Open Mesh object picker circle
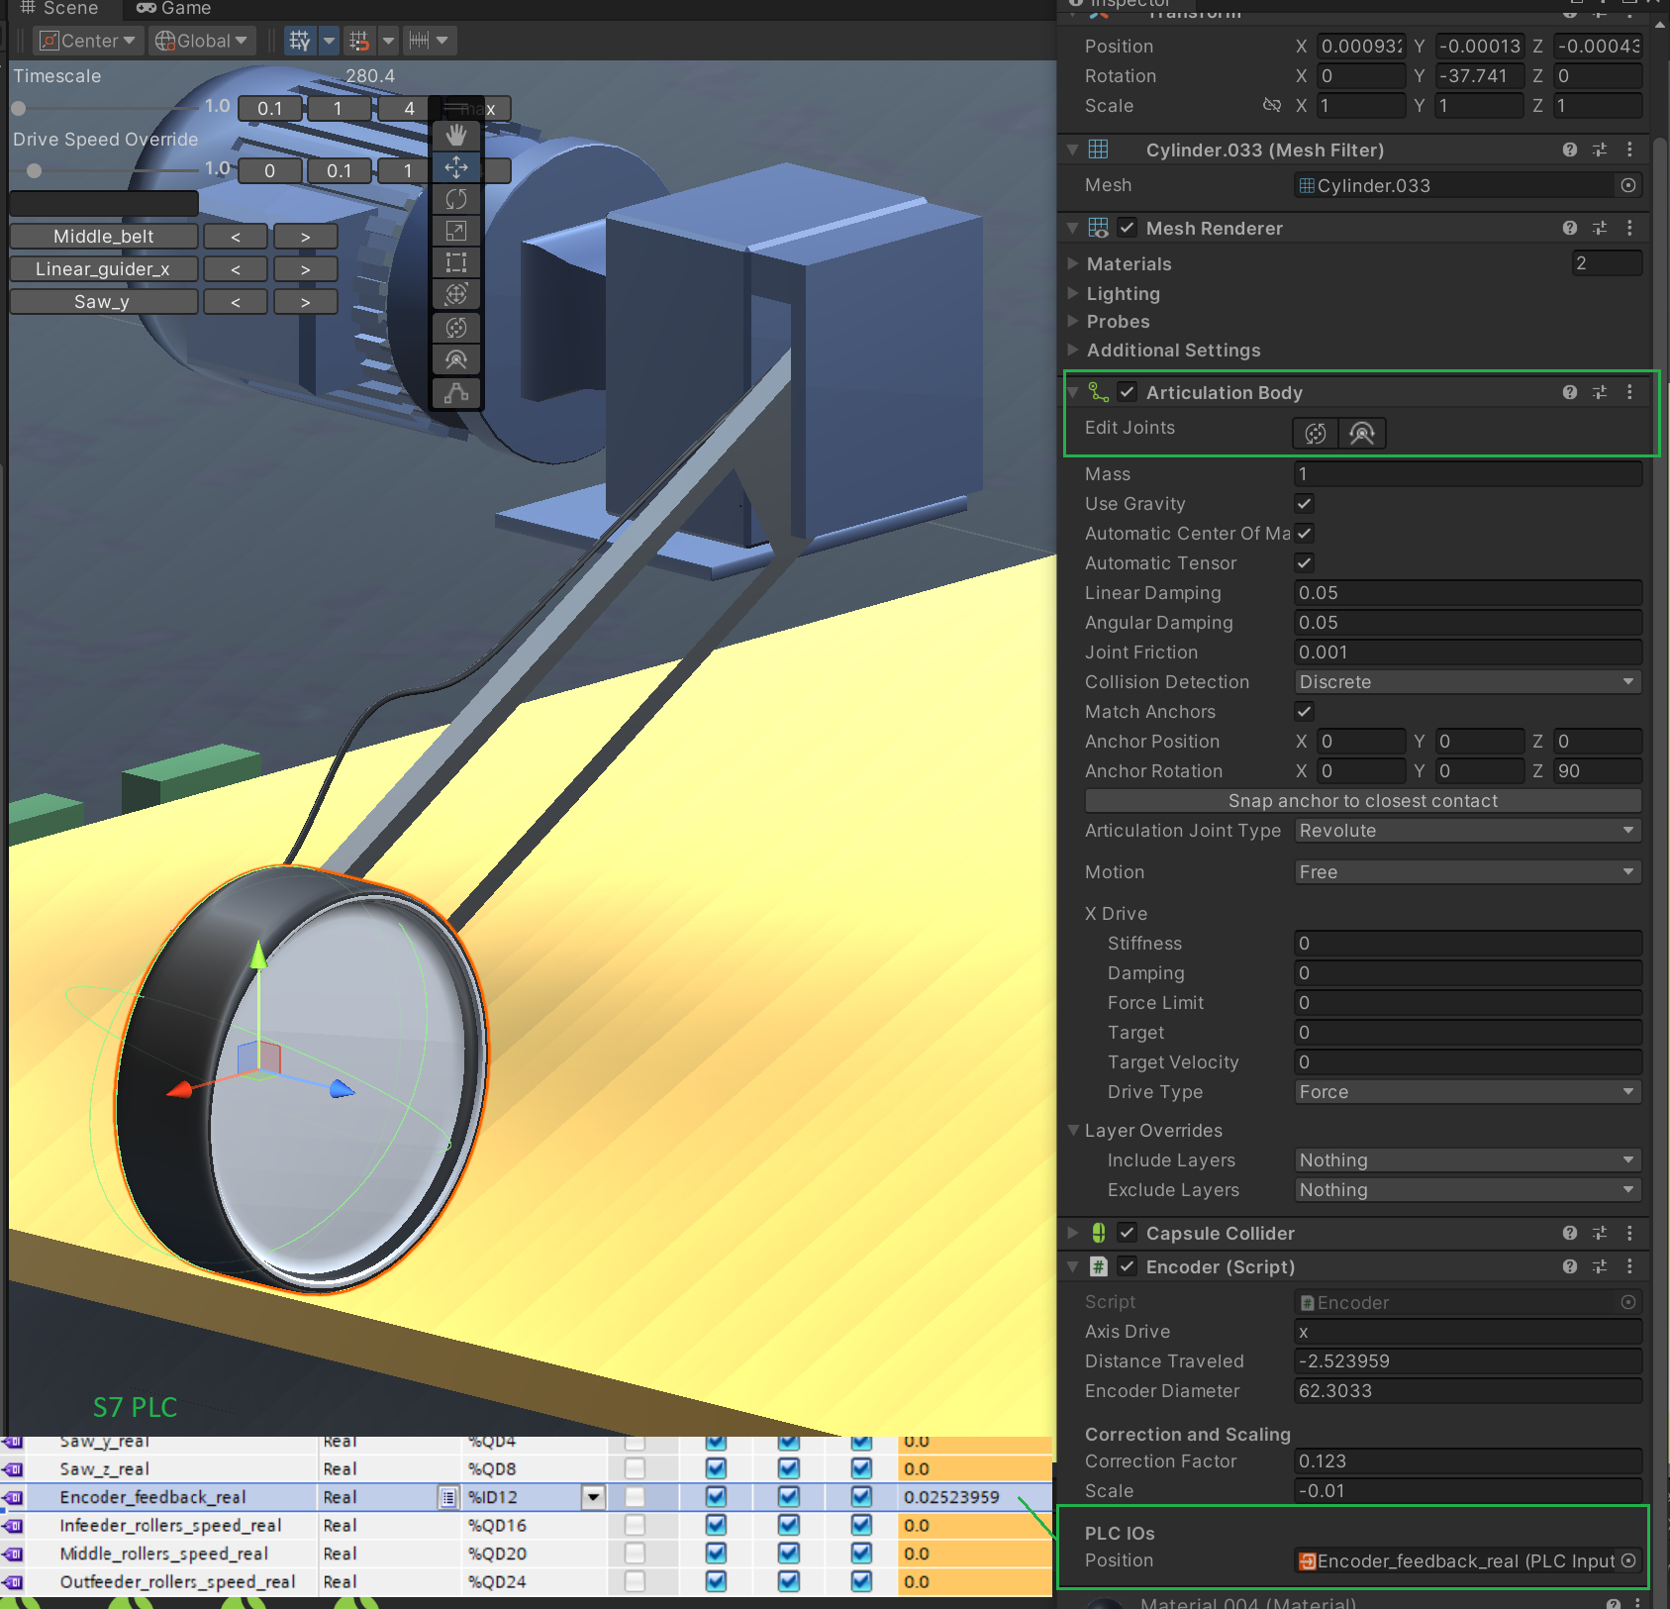 point(1628,185)
